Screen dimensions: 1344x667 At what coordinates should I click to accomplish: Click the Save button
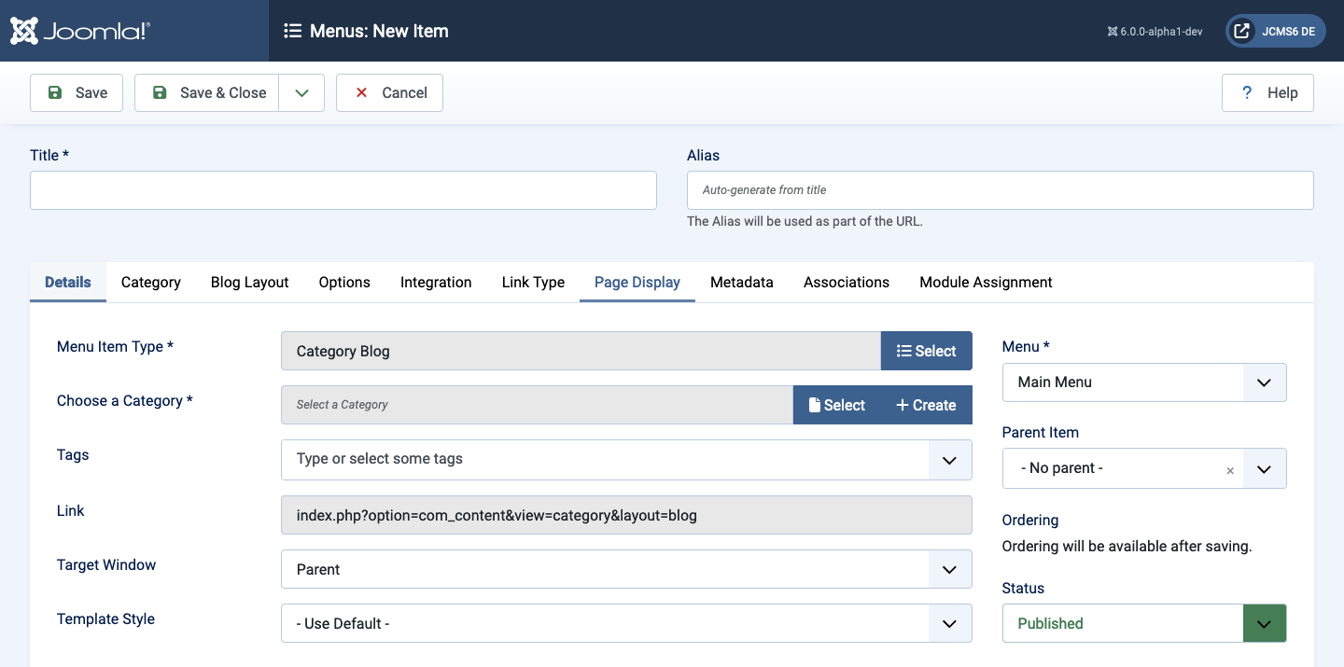click(x=77, y=92)
